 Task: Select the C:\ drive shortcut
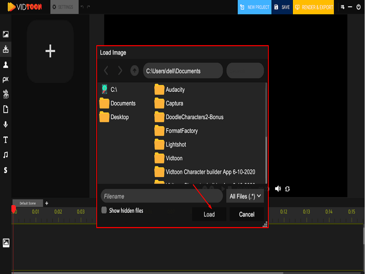coord(109,90)
